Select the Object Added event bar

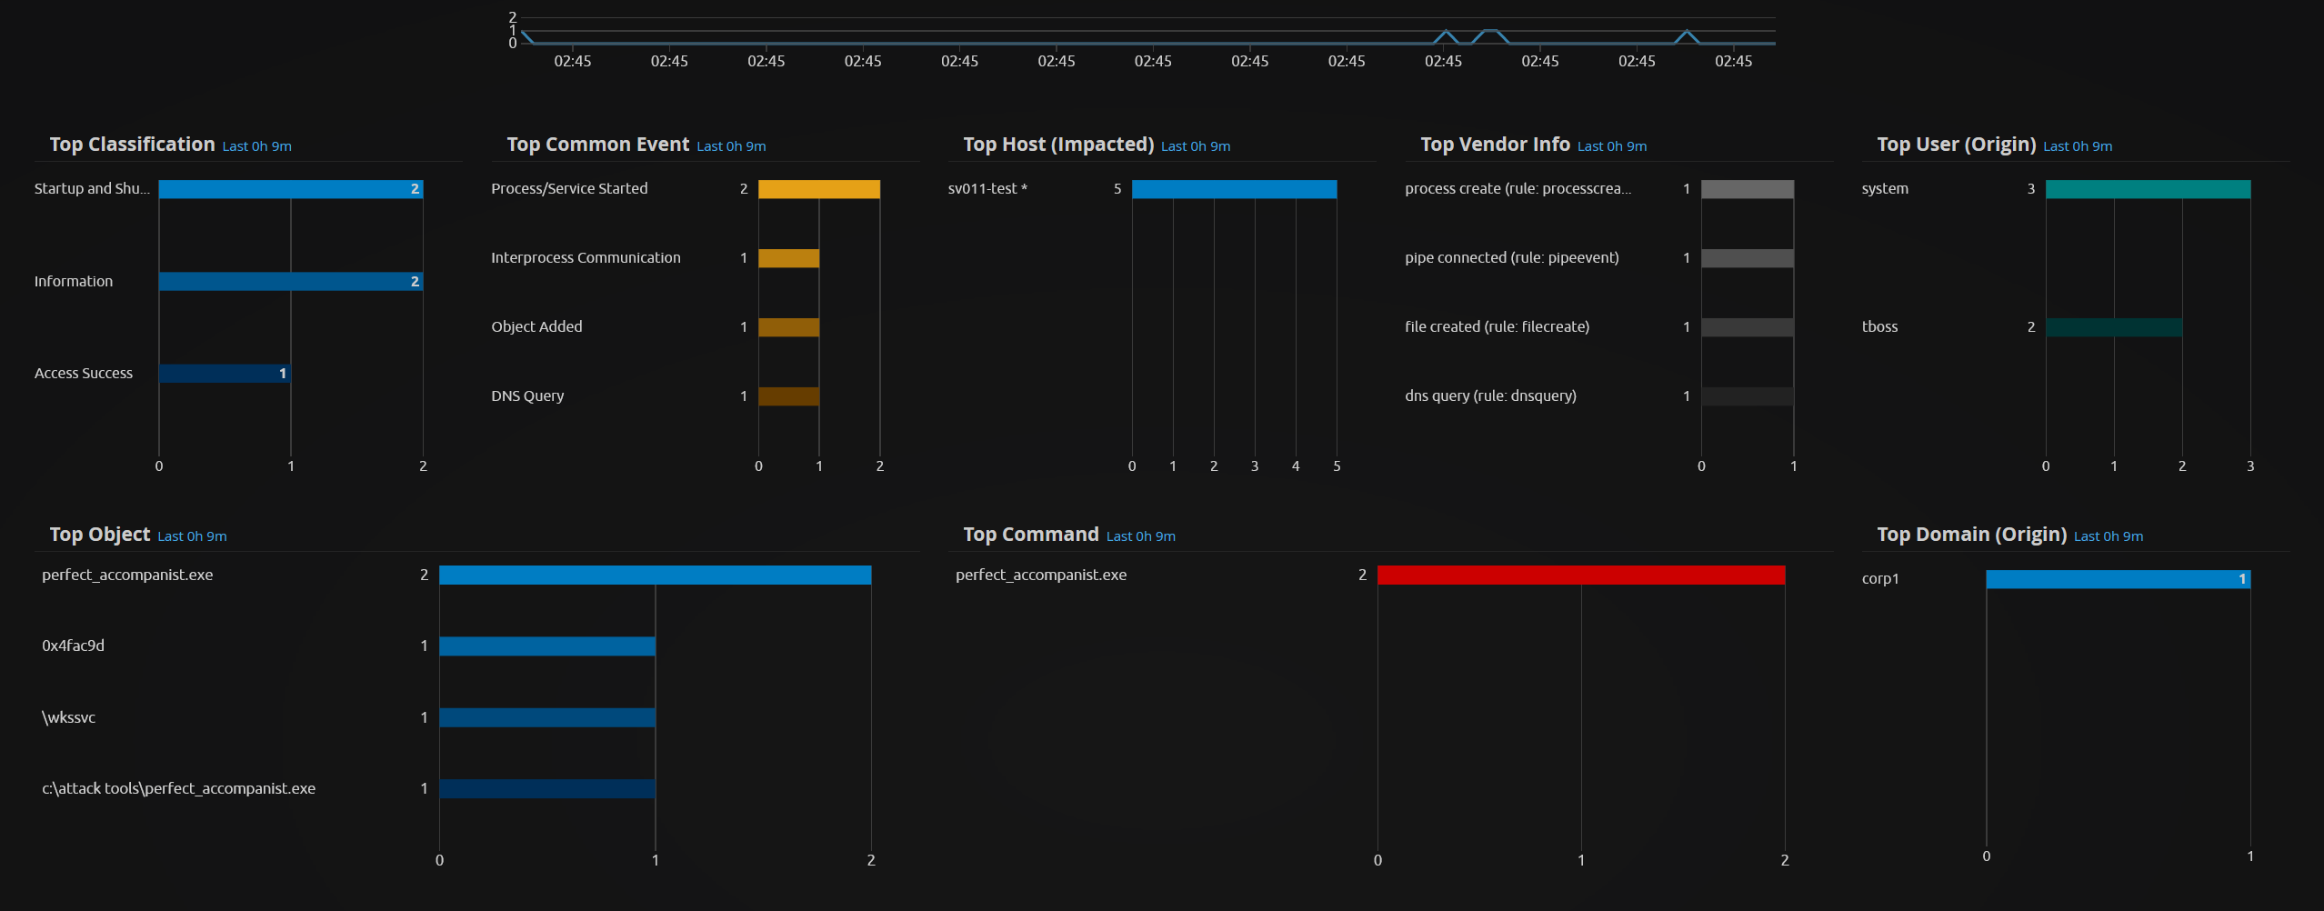(x=788, y=327)
